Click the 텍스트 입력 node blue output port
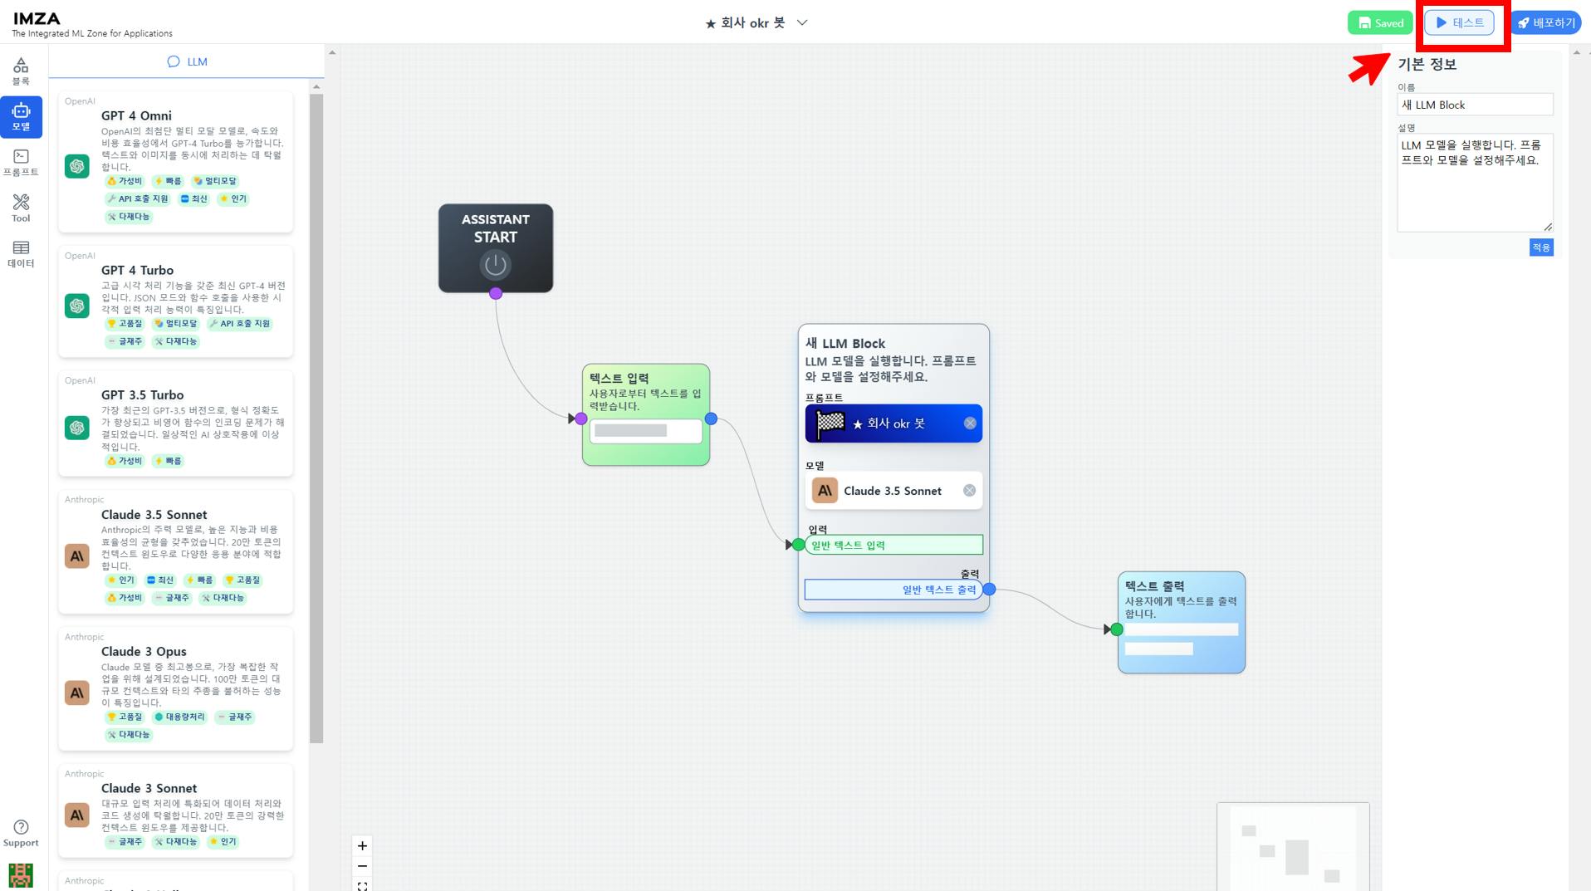This screenshot has height=891, width=1591. point(711,419)
